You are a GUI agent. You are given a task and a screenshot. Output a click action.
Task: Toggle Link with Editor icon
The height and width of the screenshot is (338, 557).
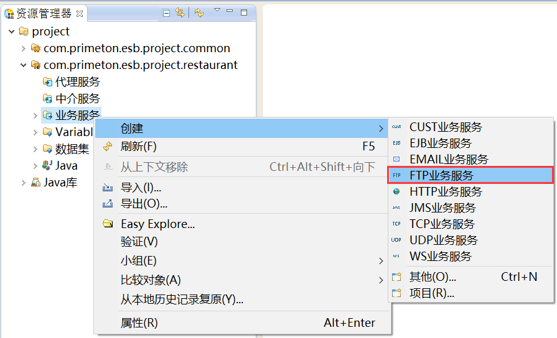click(x=180, y=12)
